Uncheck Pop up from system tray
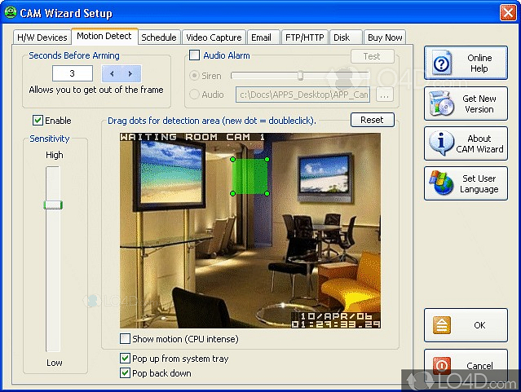Image resolution: width=521 pixels, height=392 pixels. pyautogui.click(x=125, y=358)
